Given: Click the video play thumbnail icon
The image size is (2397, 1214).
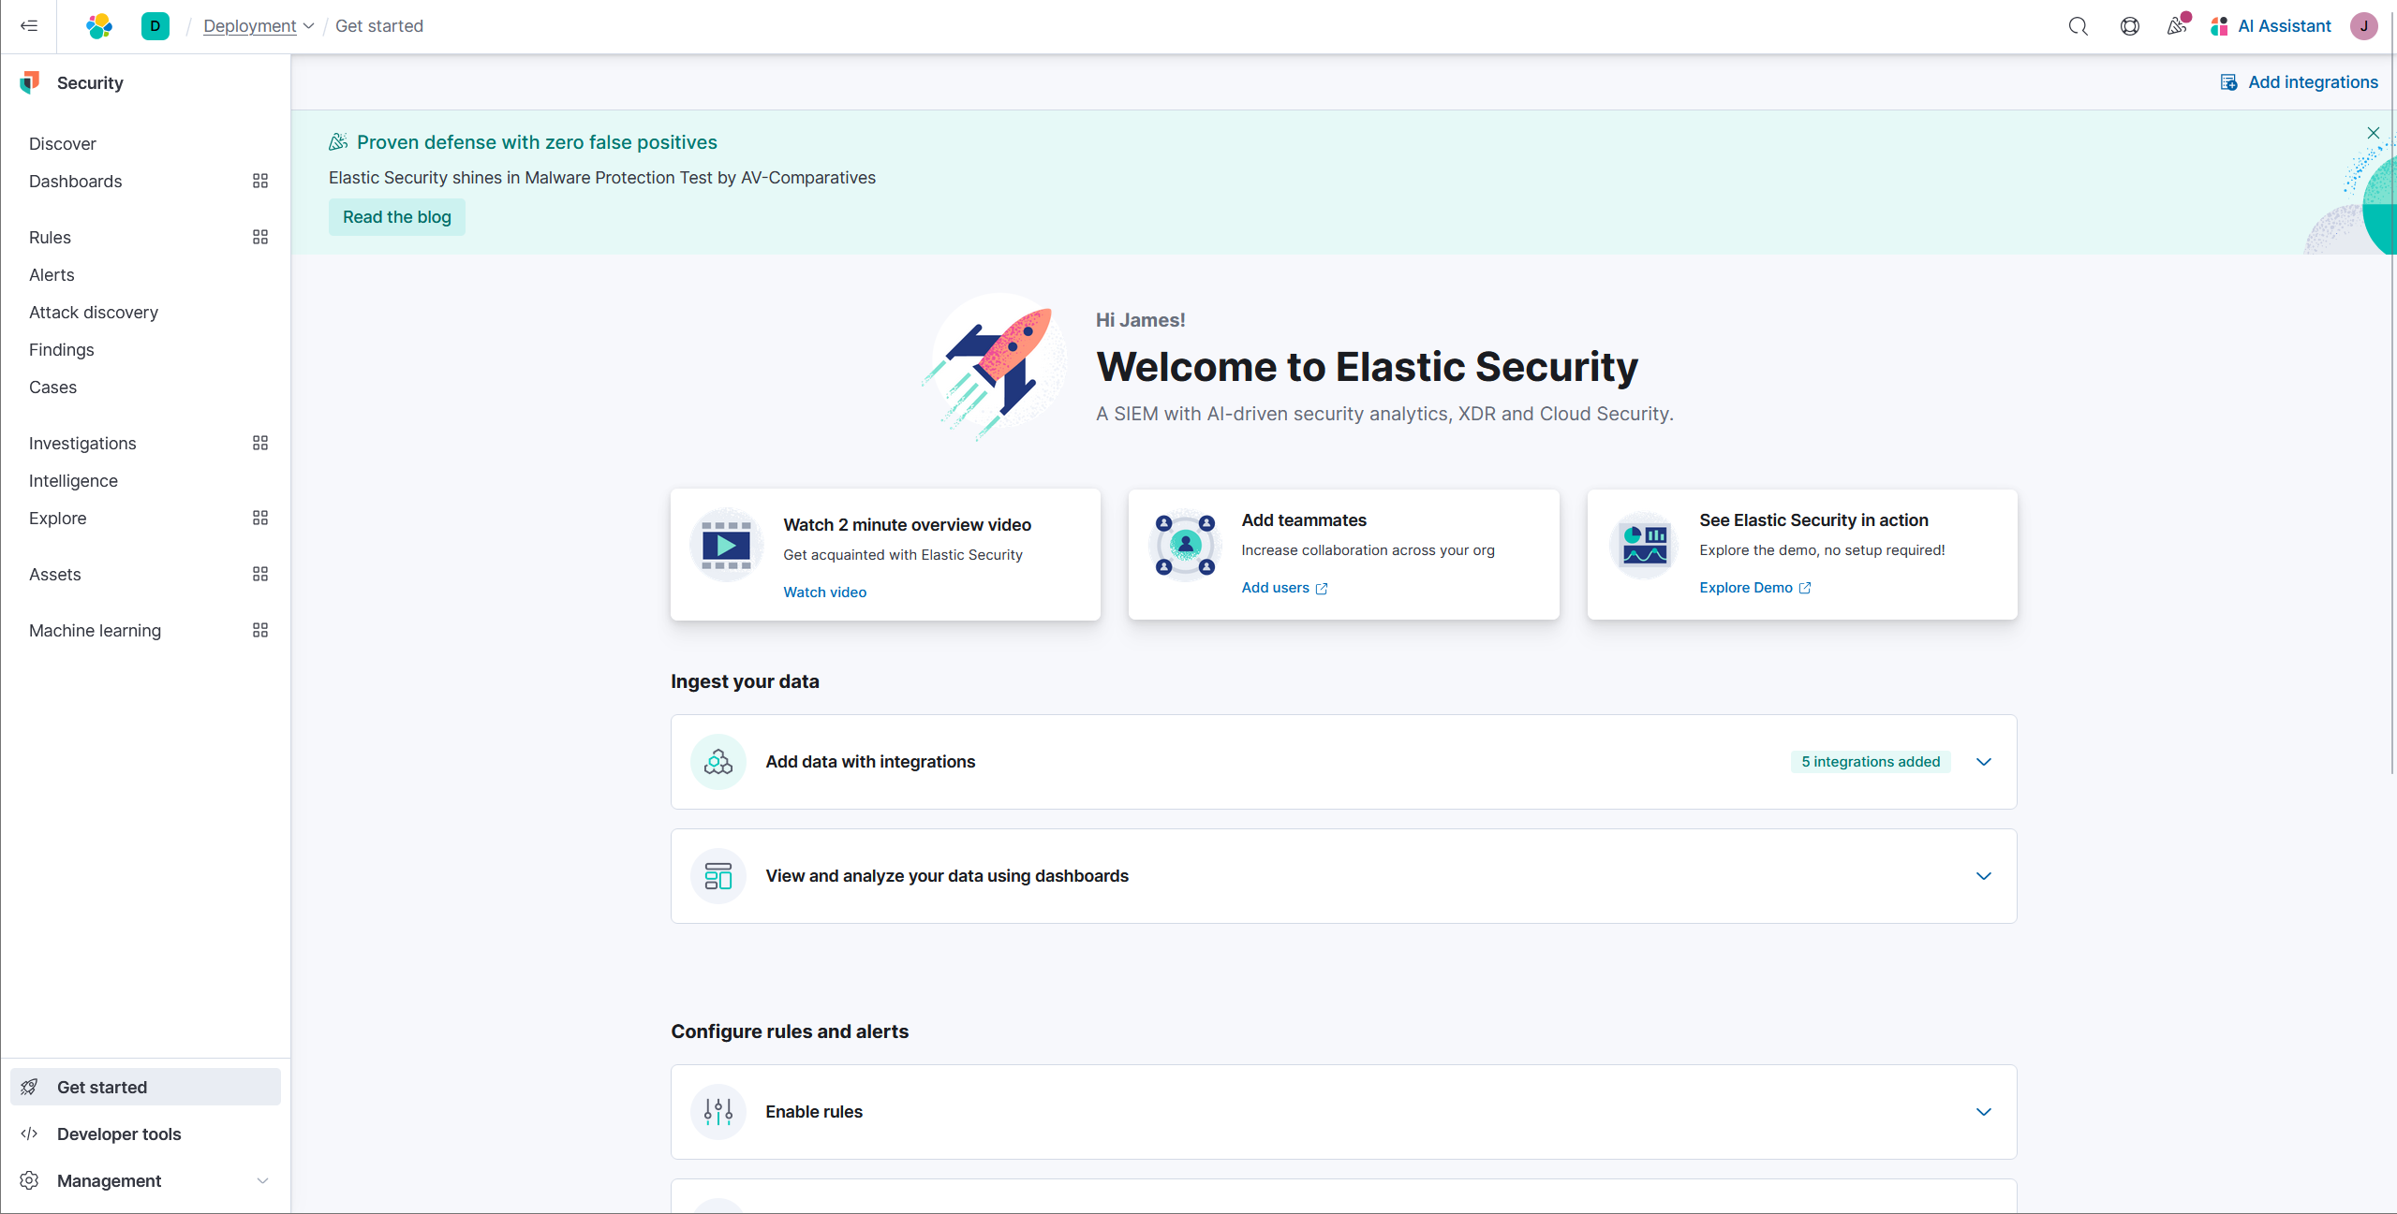Looking at the screenshot, I should 726,546.
